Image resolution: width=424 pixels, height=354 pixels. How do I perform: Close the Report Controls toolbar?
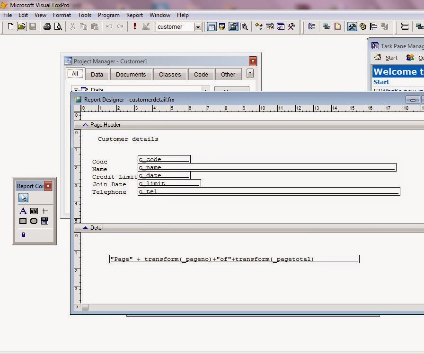pyautogui.click(x=48, y=186)
